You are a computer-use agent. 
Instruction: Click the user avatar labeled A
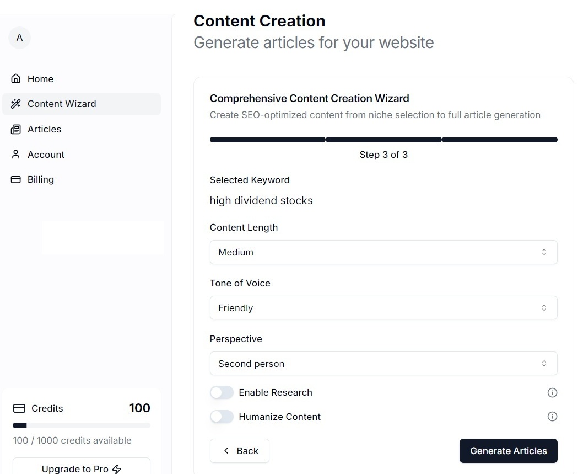pyautogui.click(x=19, y=38)
